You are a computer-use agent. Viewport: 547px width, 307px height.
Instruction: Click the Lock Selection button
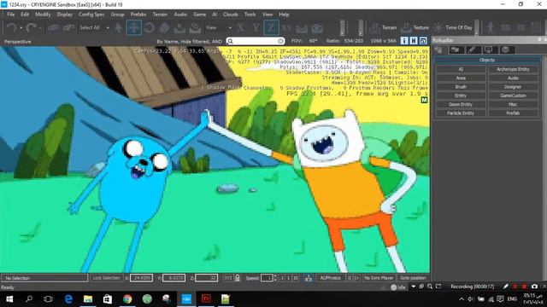point(106,278)
